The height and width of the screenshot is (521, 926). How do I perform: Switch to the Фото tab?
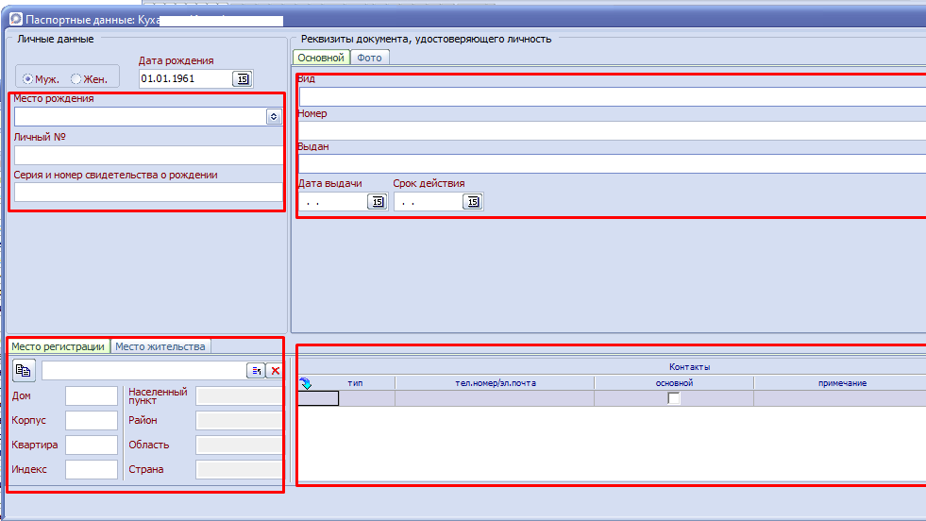[370, 58]
